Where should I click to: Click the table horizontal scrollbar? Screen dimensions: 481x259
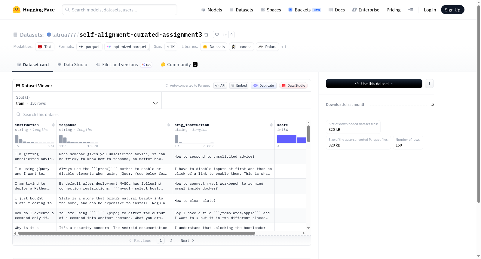(136, 233)
